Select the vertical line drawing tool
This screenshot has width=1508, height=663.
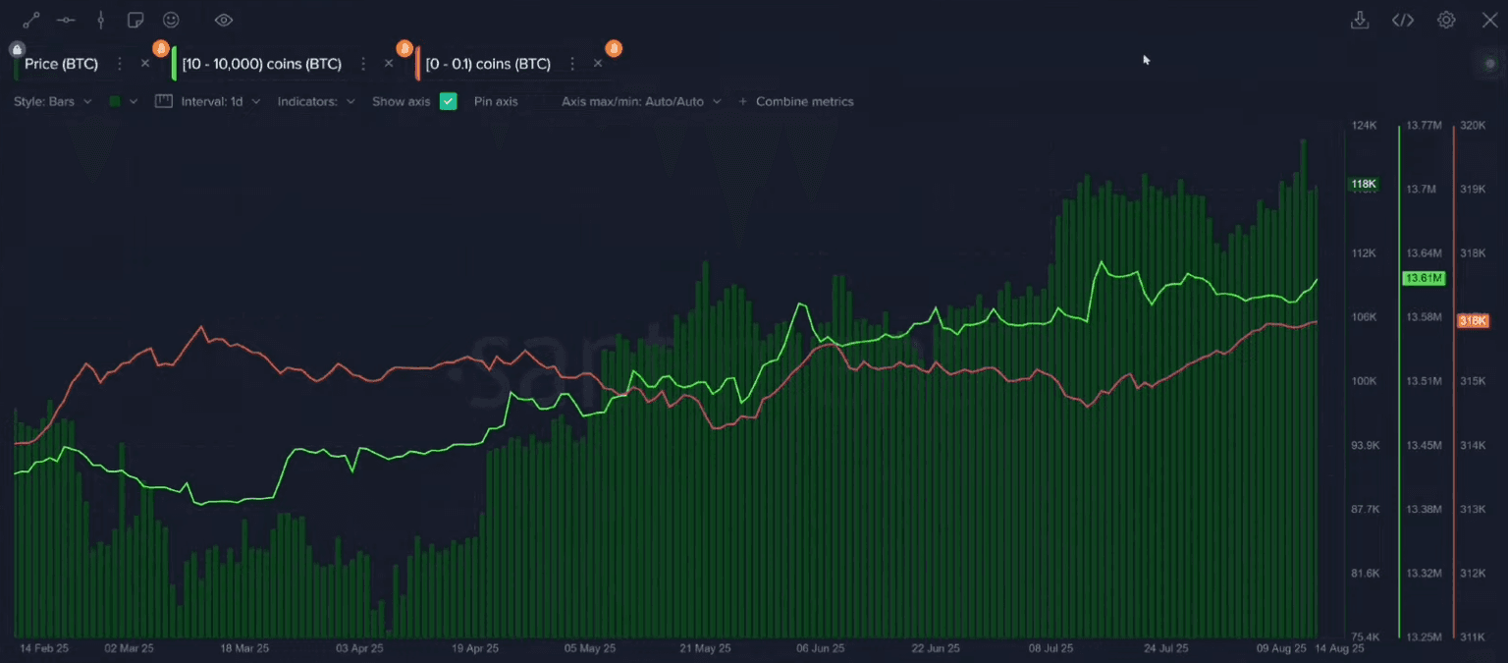(100, 20)
